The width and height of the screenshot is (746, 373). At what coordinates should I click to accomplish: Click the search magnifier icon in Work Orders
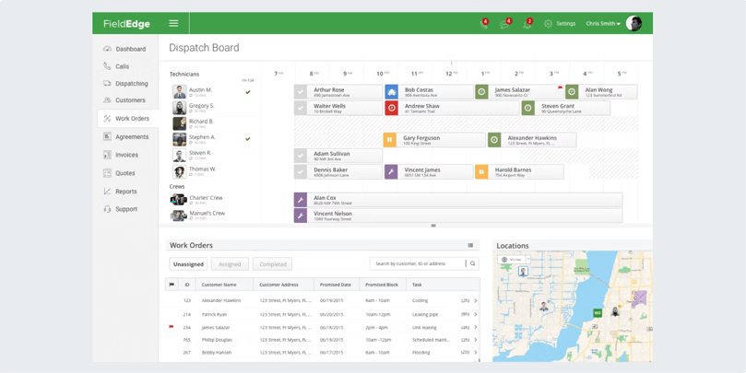[472, 264]
